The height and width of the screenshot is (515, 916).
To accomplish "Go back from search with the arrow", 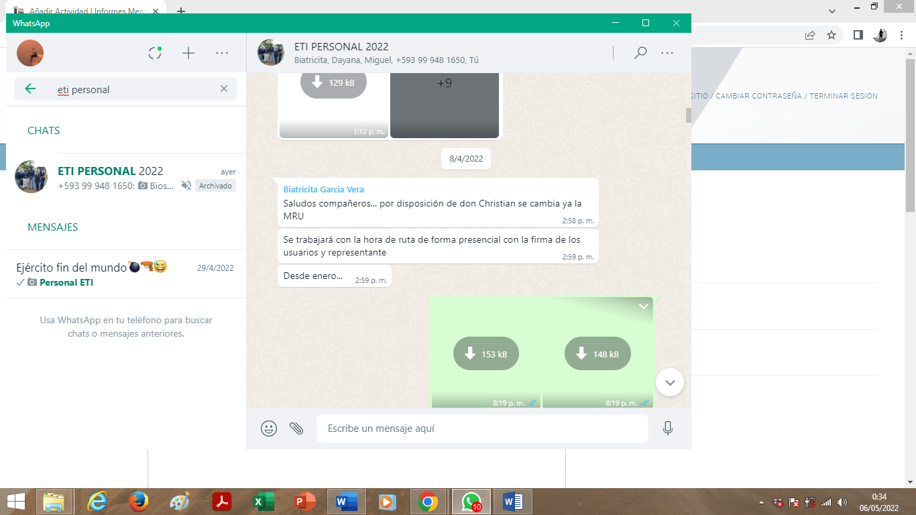I will [30, 89].
